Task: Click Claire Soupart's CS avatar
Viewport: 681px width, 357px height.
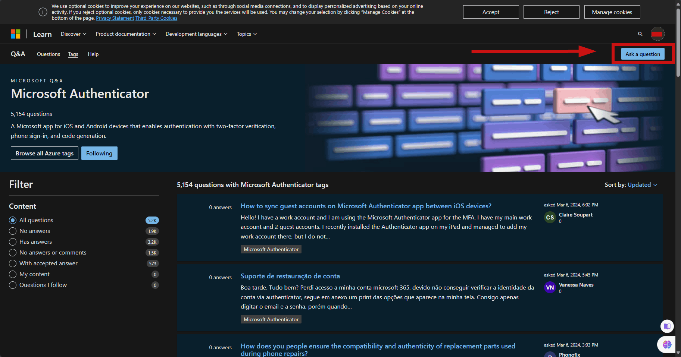Action: point(550,218)
